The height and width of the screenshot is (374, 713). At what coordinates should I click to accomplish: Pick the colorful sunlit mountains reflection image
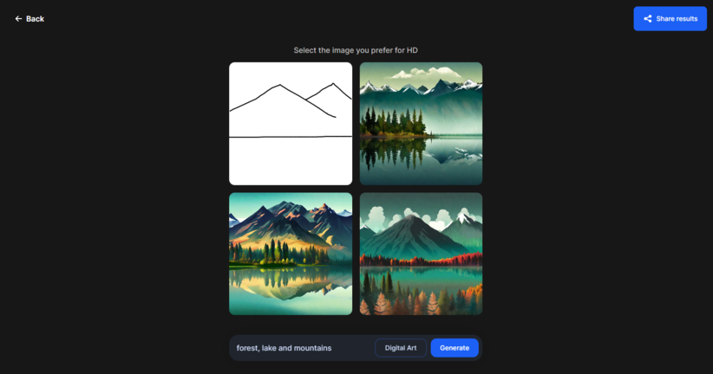click(x=291, y=254)
